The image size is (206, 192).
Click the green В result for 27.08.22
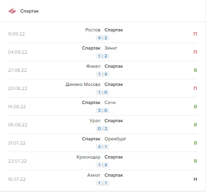195,70
